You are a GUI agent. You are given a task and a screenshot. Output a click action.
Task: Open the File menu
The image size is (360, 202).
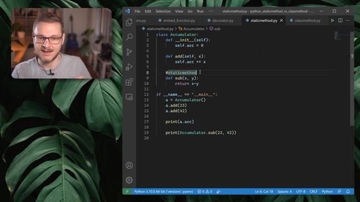click(x=137, y=11)
